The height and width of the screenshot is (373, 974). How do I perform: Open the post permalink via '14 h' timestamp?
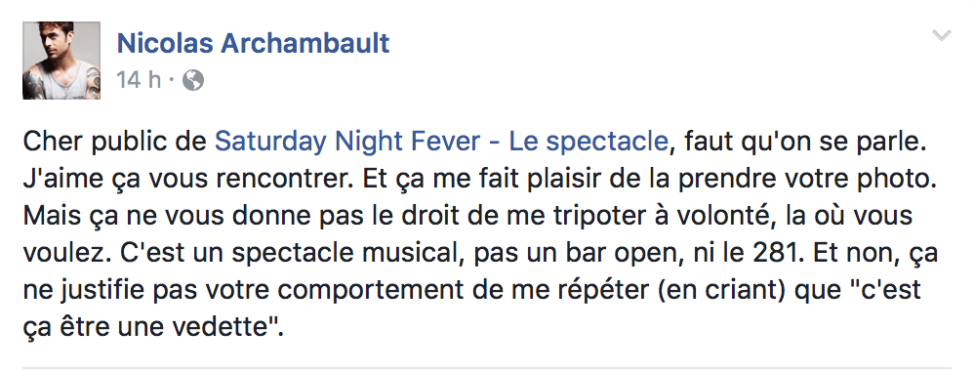[139, 80]
